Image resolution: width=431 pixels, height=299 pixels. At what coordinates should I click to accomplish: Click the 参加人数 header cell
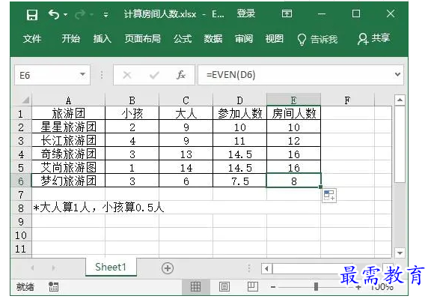[x=239, y=113]
